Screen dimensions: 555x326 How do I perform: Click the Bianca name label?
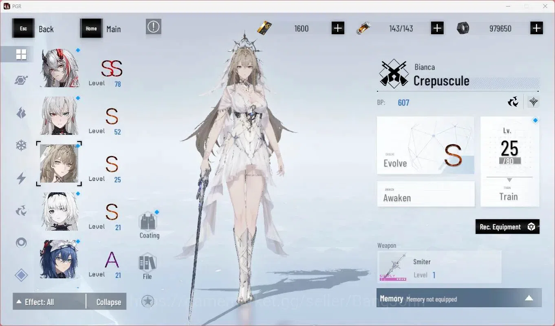[x=425, y=67]
